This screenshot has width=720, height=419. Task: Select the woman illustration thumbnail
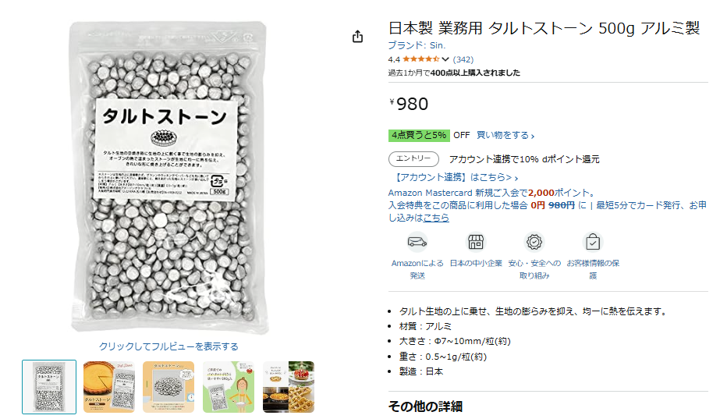tap(229, 387)
